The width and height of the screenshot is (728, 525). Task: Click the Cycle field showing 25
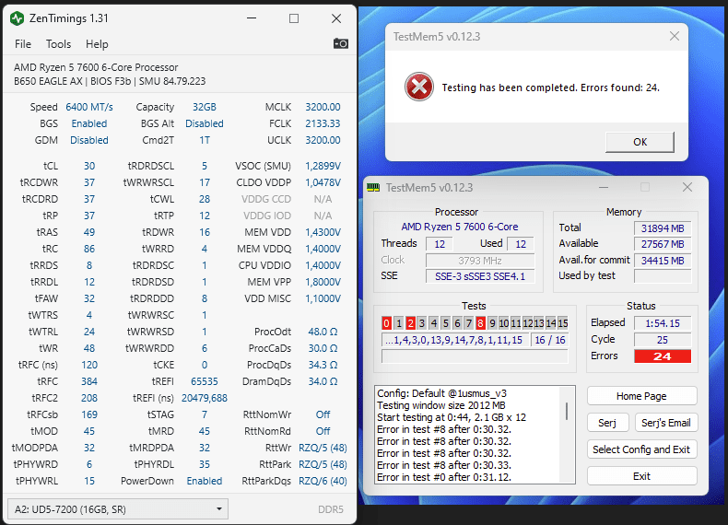click(663, 340)
